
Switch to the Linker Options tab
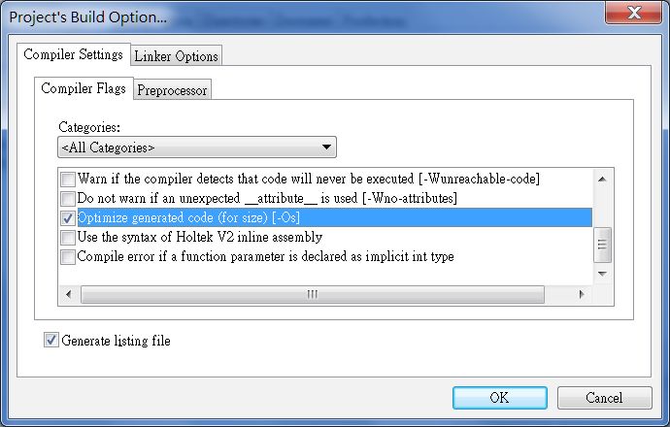[x=176, y=56]
